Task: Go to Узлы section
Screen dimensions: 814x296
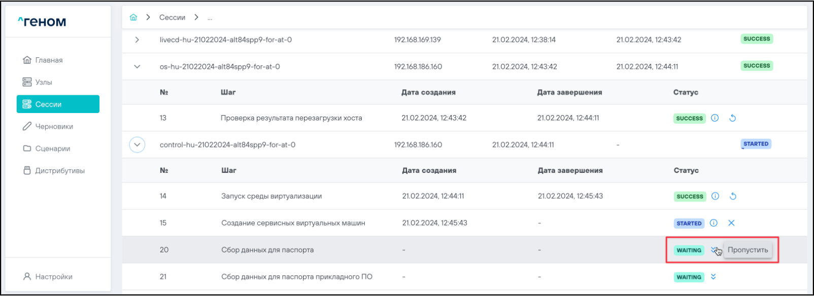Action: click(43, 82)
